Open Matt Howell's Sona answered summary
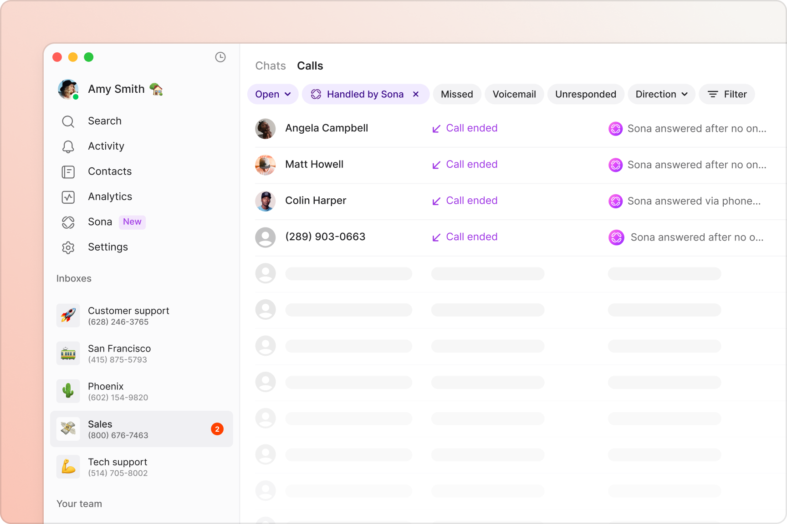Image resolution: width=787 pixels, height=524 pixels. pos(697,165)
